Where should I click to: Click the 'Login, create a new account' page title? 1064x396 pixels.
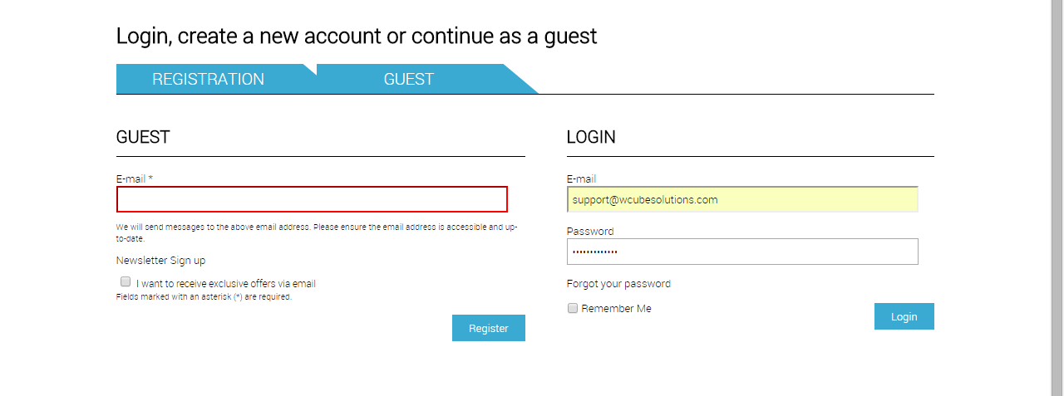tap(357, 37)
